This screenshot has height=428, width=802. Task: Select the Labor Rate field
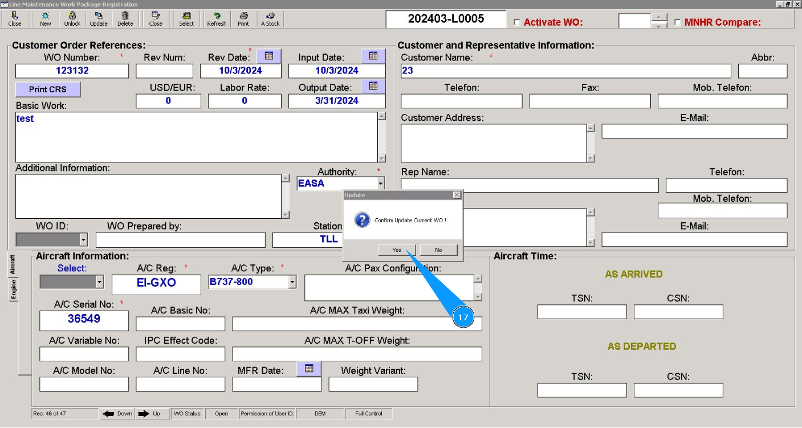click(x=245, y=101)
